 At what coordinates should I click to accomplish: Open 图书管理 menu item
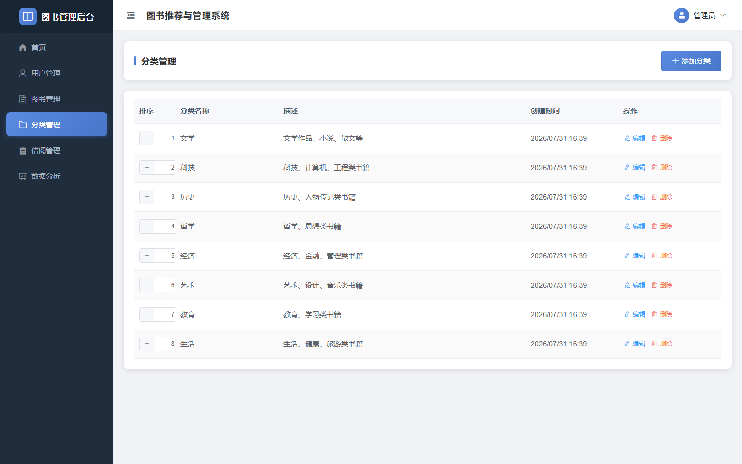coord(57,99)
